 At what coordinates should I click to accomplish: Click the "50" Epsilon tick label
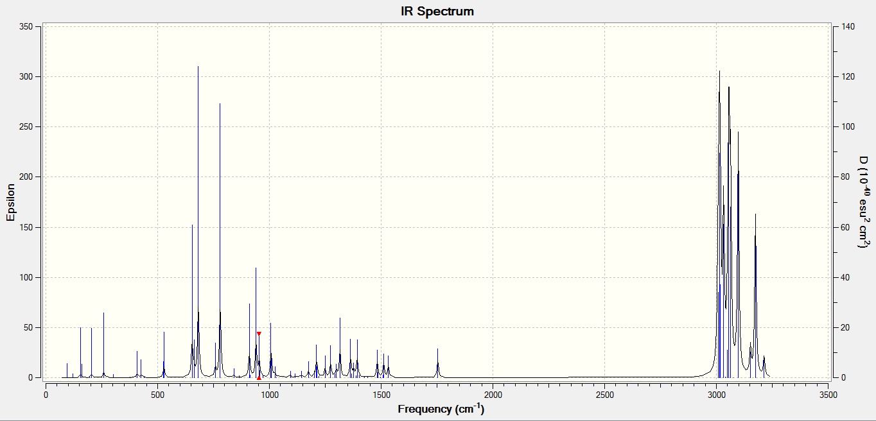click(28, 327)
